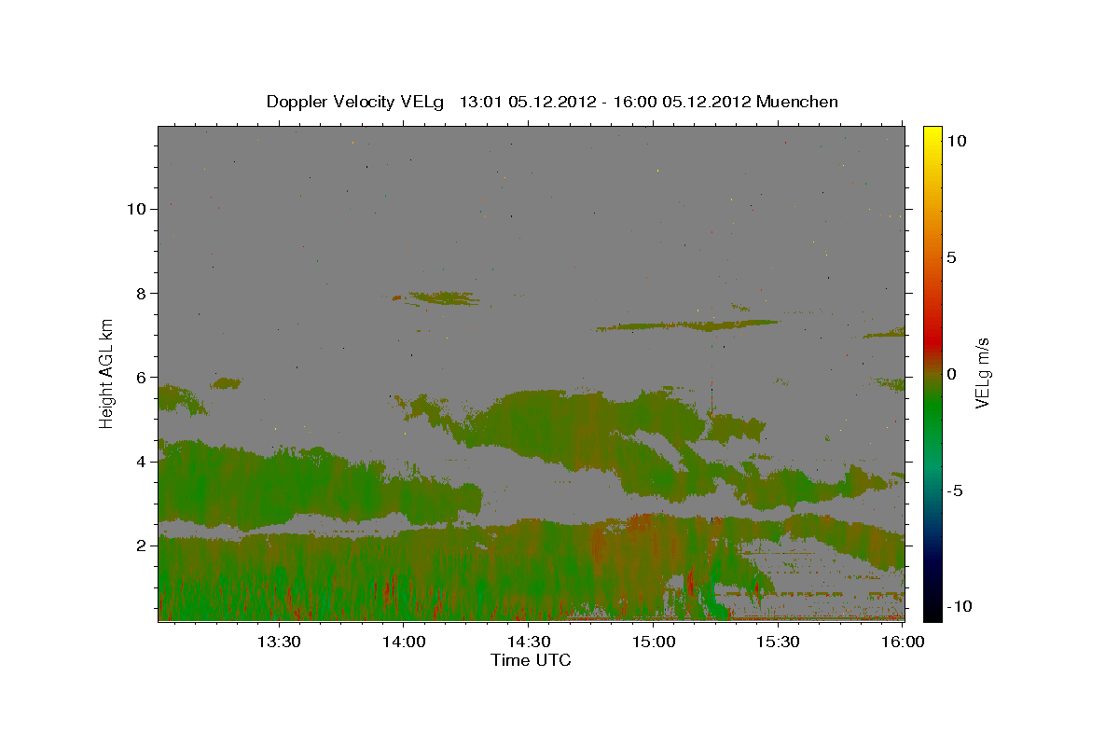This screenshot has width=1119, height=746.
Task: Click the colorbar value 0 label
Action: click(951, 374)
